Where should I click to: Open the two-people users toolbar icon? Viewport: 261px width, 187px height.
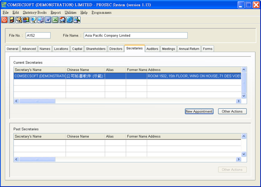click(x=26, y=20)
